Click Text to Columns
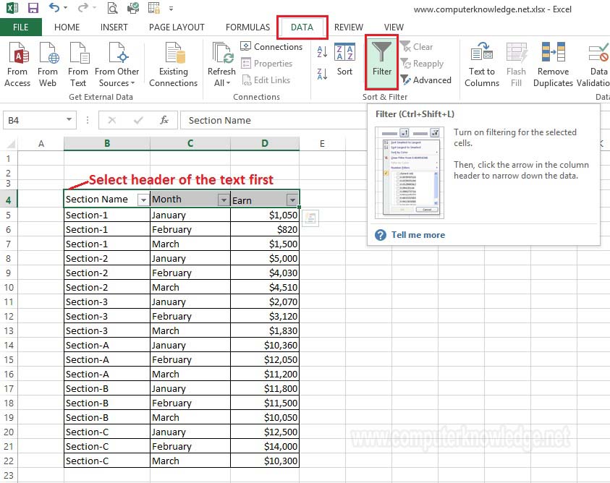This screenshot has height=483, width=610. (482, 64)
